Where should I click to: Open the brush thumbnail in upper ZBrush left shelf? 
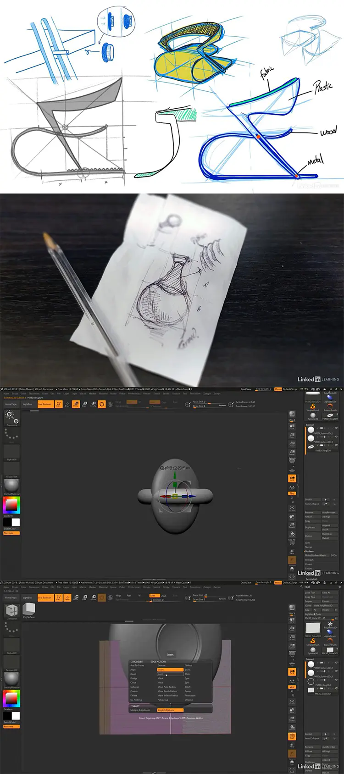(x=12, y=418)
